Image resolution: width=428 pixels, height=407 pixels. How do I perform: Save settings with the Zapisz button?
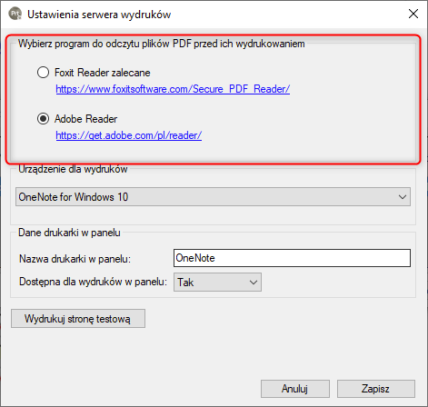376,389
